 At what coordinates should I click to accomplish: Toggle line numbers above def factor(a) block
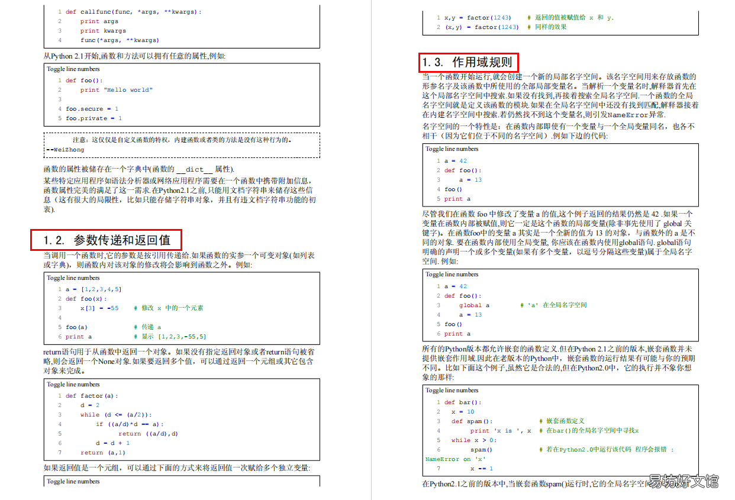tap(73, 385)
